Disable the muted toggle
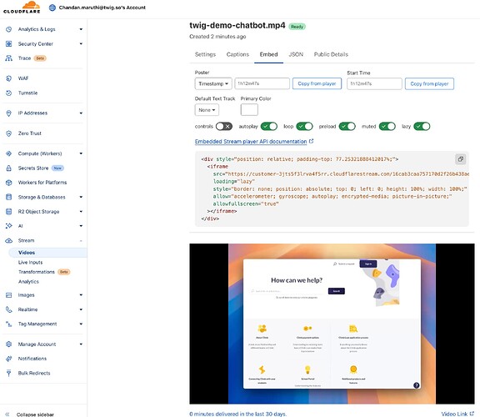This screenshot has height=417, width=480. [x=387, y=126]
